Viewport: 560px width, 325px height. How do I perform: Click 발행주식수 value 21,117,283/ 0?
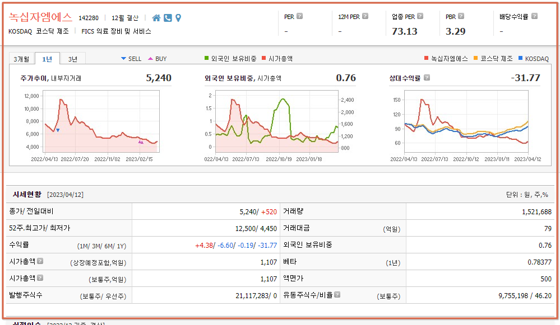click(x=256, y=295)
